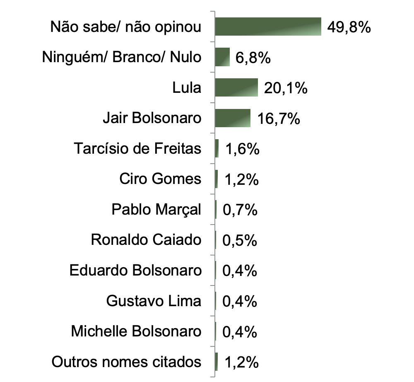Select the Outros nomes citados label
This screenshot has width=414, height=382.
(126, 362)
